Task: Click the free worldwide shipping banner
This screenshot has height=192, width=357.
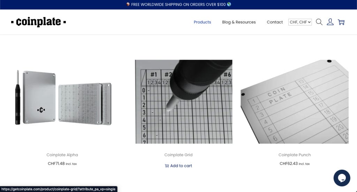Action: [x=178, y=5]
